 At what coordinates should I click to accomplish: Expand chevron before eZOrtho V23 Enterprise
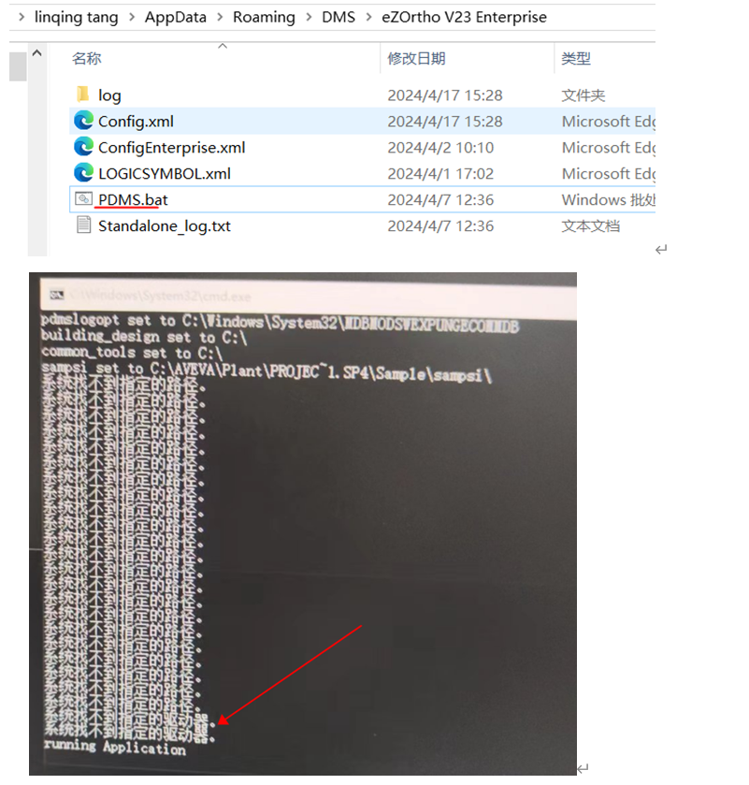tap(369, 17)
